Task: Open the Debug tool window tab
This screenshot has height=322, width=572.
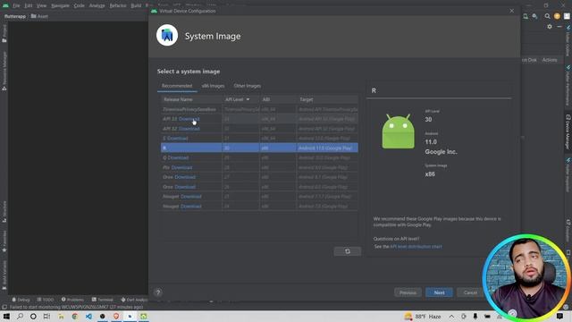Action: (x=21, y=300)
